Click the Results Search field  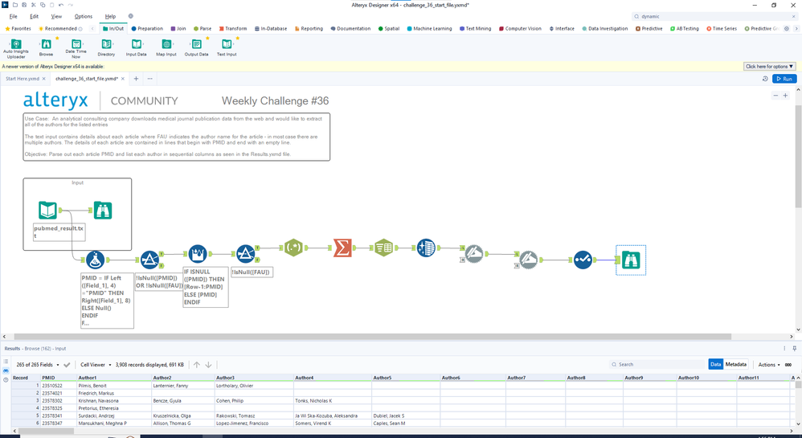point(657,364)
